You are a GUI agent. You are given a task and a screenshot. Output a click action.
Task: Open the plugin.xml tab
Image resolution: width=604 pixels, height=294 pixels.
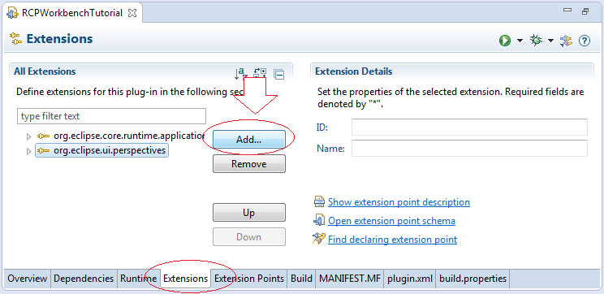click(410, 279)
